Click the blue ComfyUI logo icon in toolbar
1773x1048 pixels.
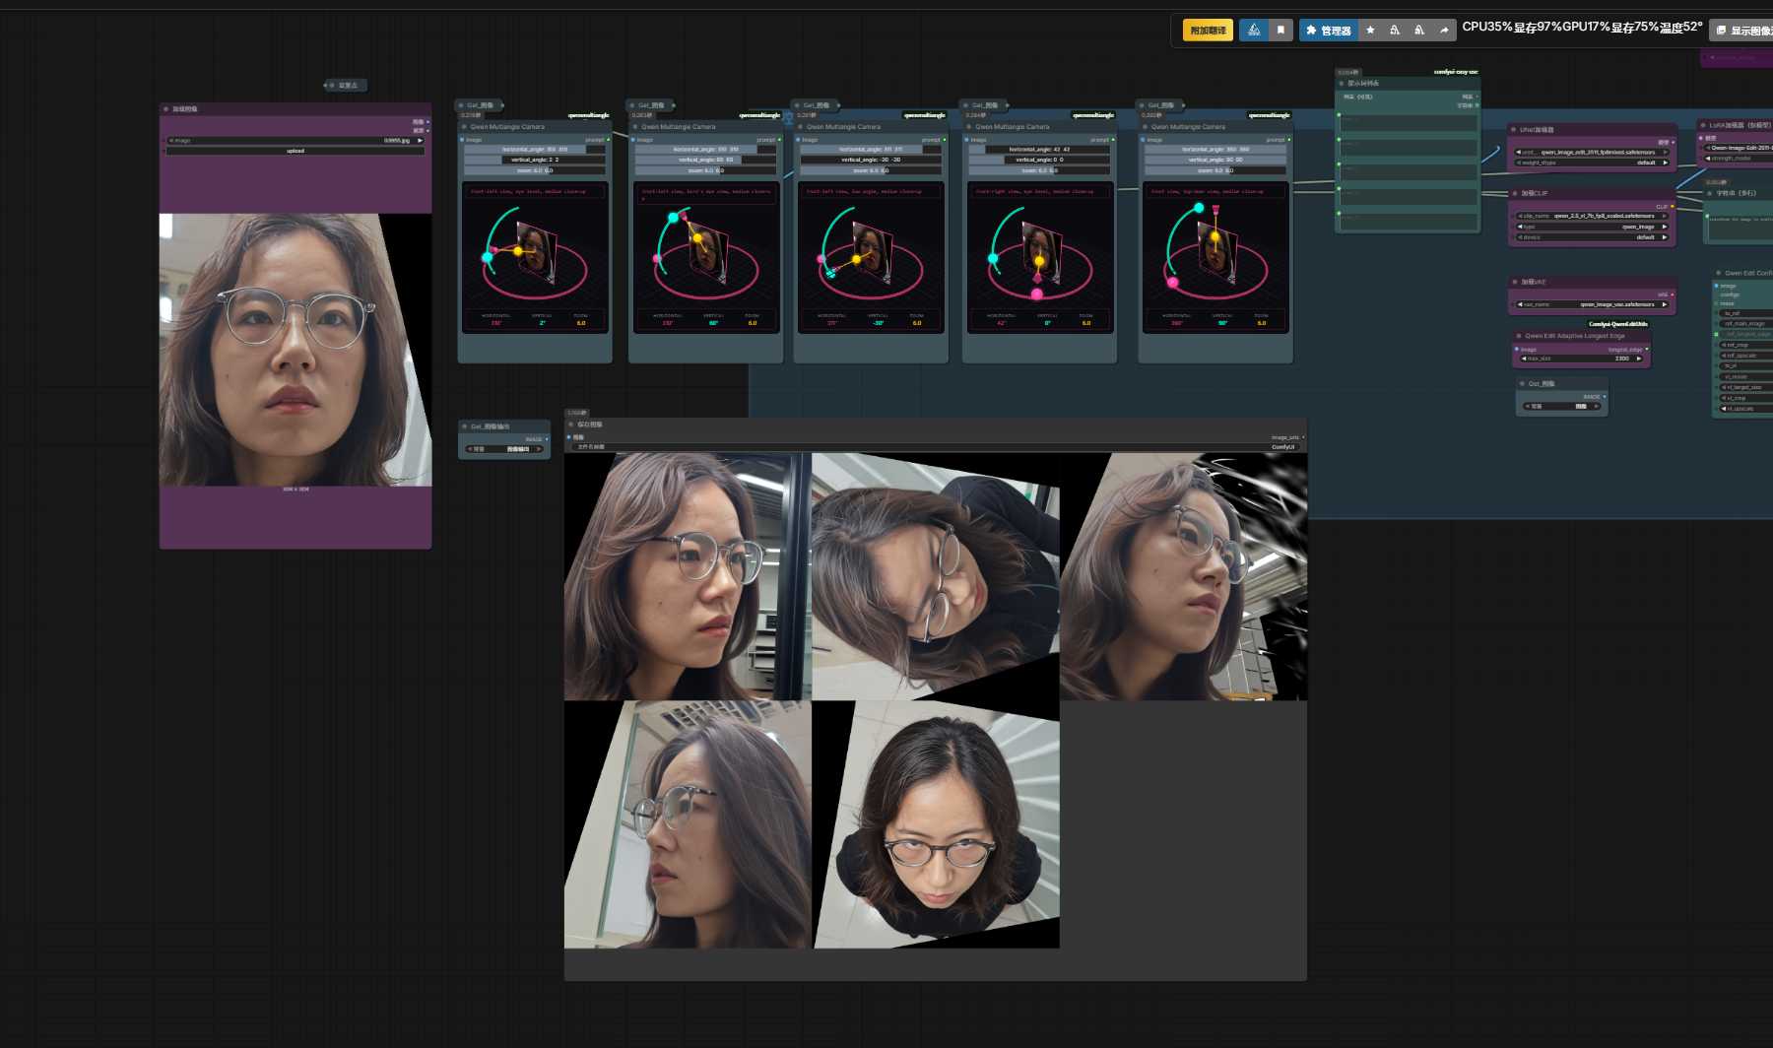point(1252,30)
